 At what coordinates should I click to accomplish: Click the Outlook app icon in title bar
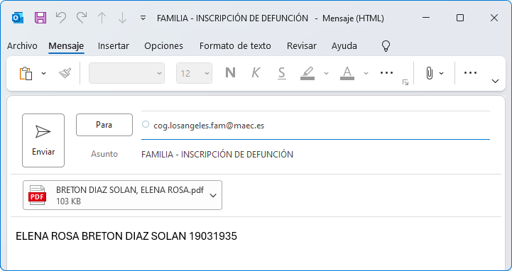(17, 18)
